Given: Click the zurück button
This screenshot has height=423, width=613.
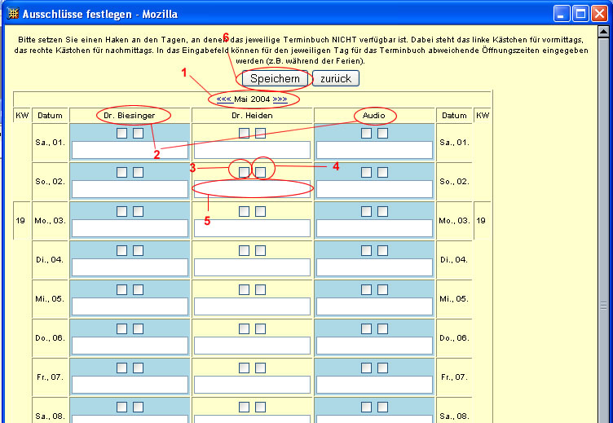Looking at the screenshot, I should coord(335,78).
